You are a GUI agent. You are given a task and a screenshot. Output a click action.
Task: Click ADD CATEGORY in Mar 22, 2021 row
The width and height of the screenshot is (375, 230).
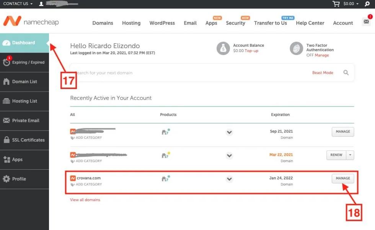(x=89, y=161)
